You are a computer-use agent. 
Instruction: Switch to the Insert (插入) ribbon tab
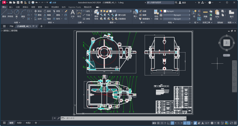click(11, 7)
